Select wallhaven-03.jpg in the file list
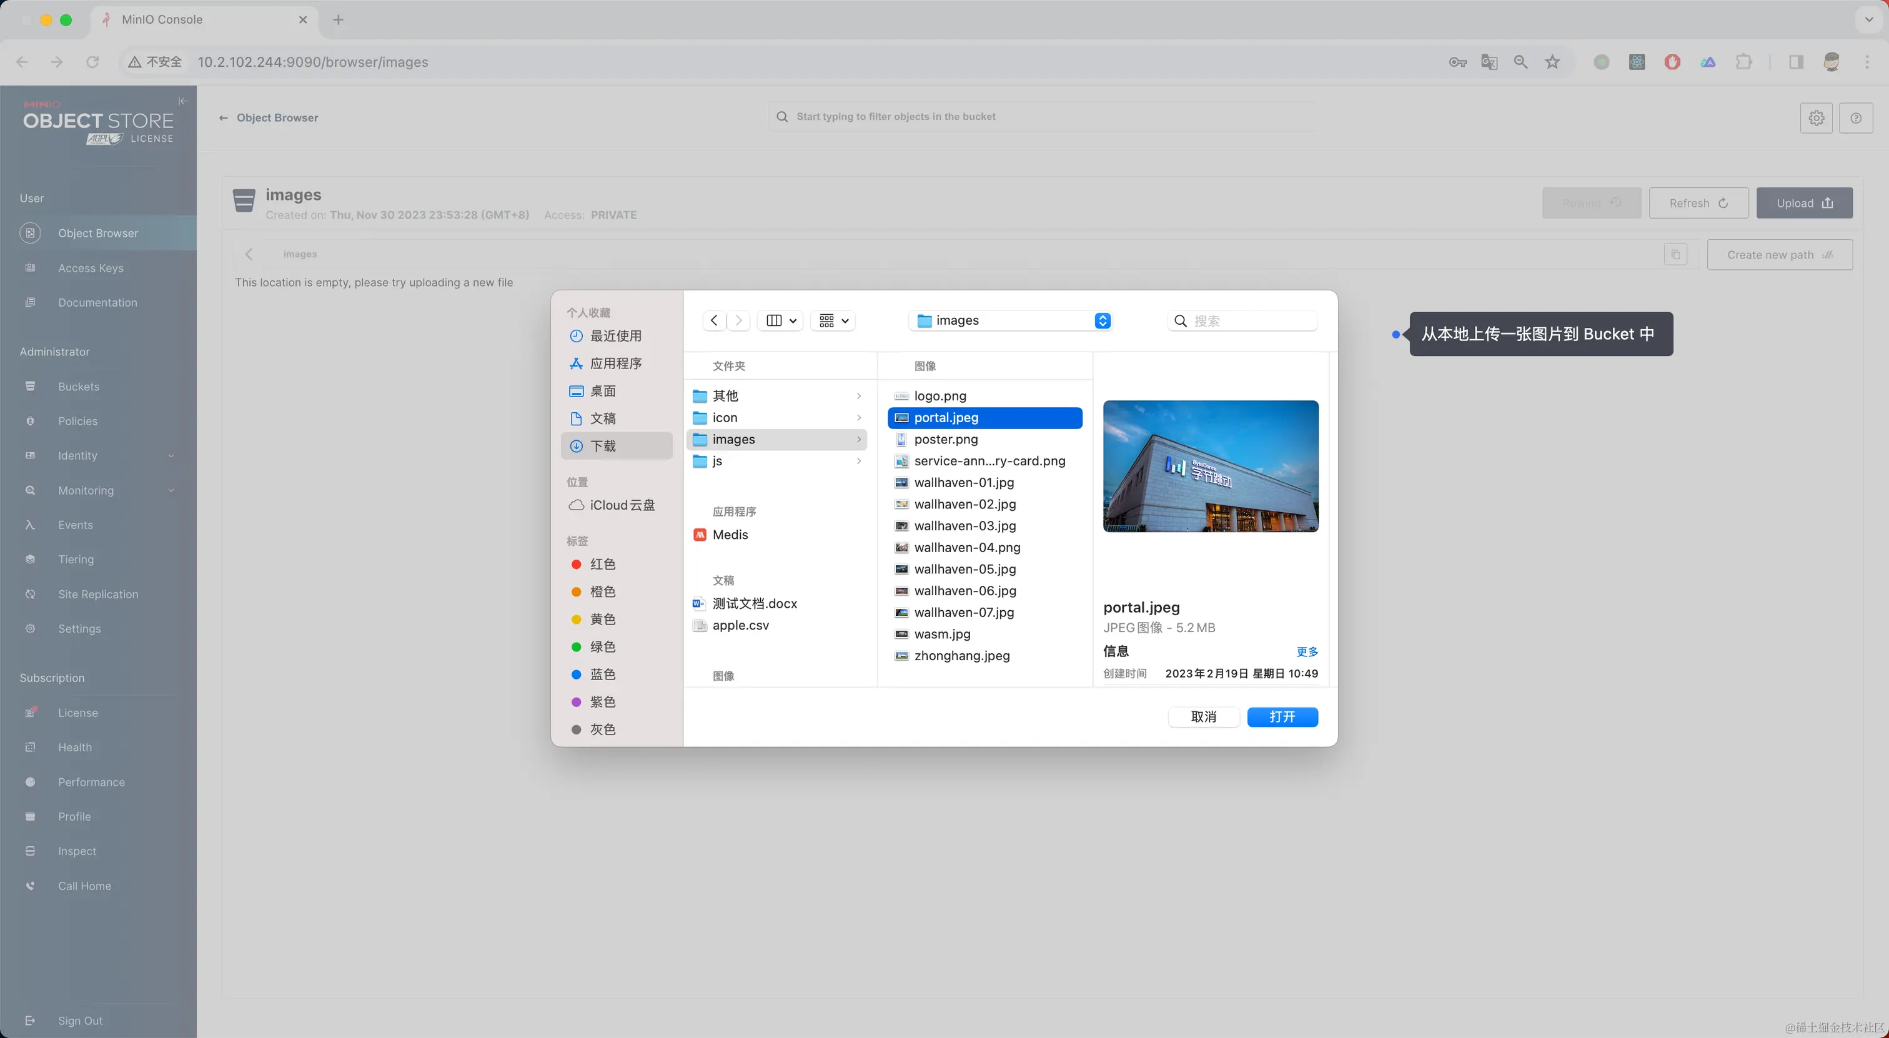The image size is (1889, 1038). click(x=964, y=526)
